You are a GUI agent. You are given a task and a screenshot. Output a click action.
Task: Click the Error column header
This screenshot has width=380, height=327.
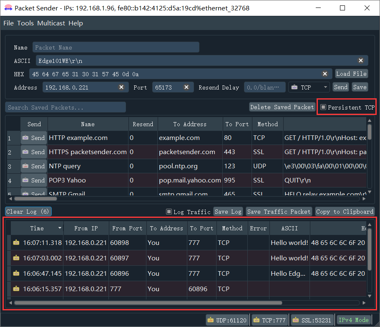[x=258, y=228]
